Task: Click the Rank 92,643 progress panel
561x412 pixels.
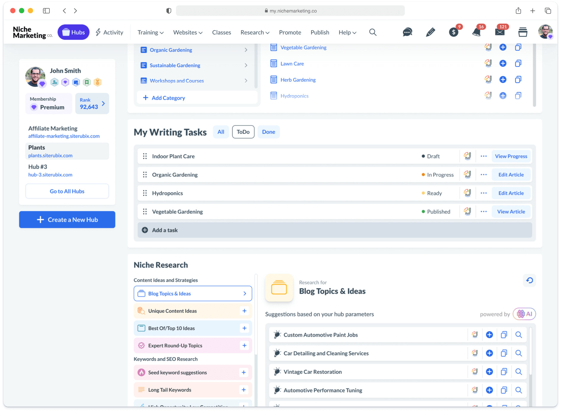Action: 92,103
